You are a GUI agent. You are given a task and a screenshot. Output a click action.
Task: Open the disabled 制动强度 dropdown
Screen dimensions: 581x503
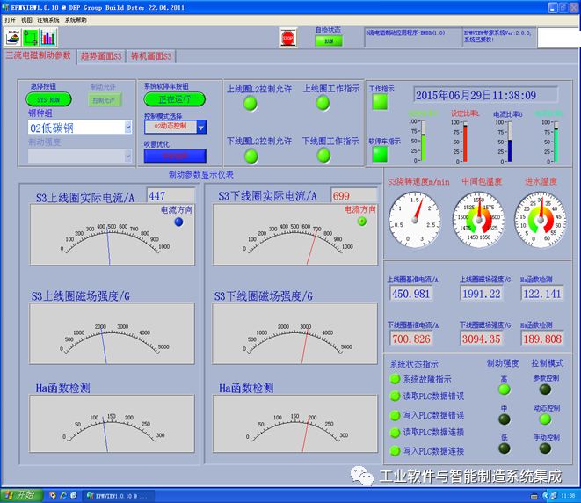point(80,156)
